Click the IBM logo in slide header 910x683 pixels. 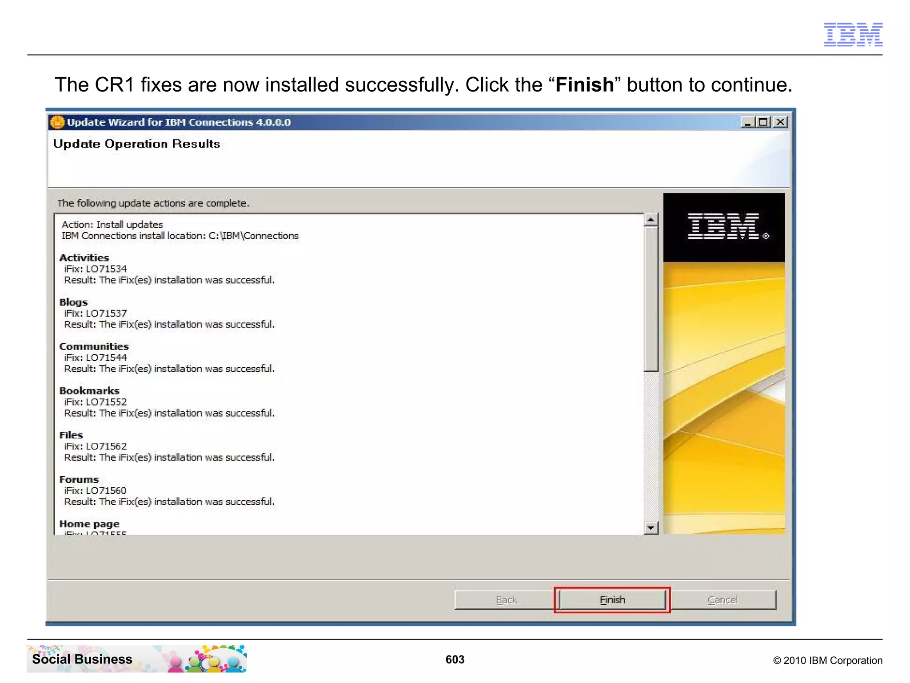click(853, 34)
